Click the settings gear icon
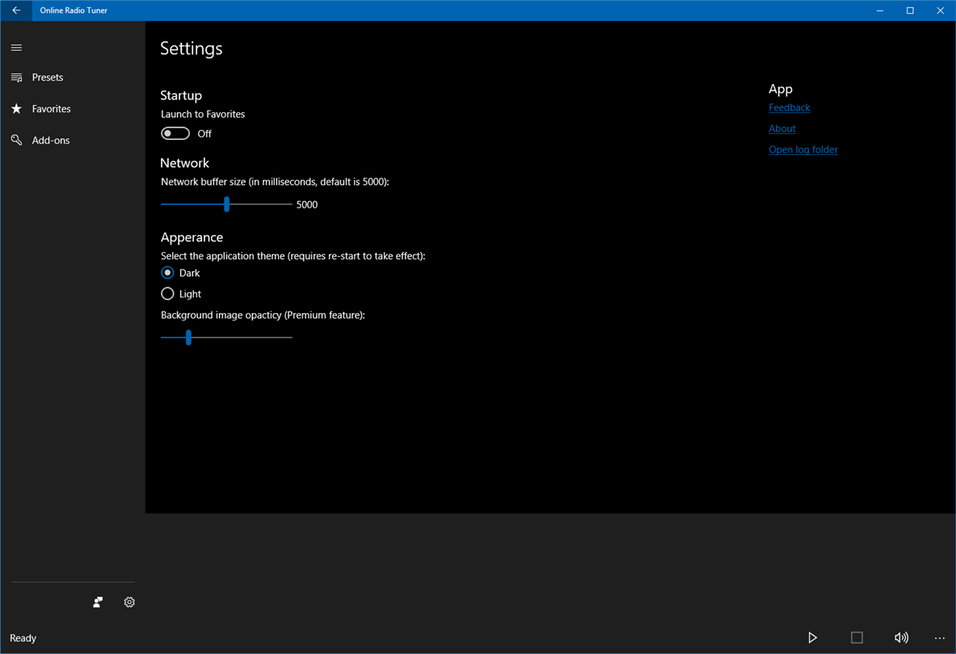The width and height of the screenshot is (956, 654). (x=129, y=602)
